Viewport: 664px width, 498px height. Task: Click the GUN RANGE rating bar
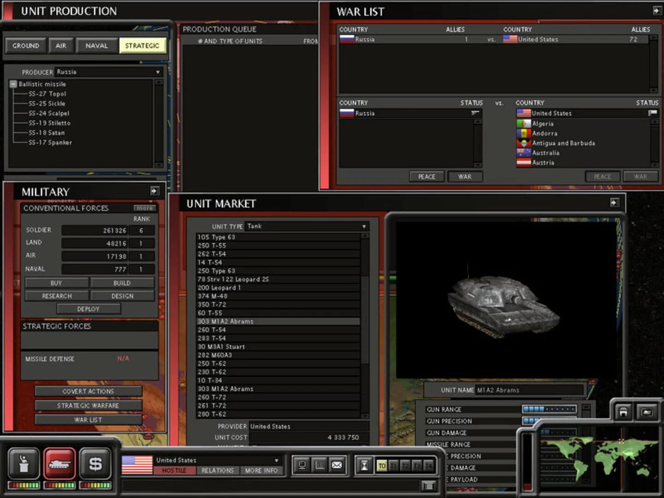tap(549, 409)
